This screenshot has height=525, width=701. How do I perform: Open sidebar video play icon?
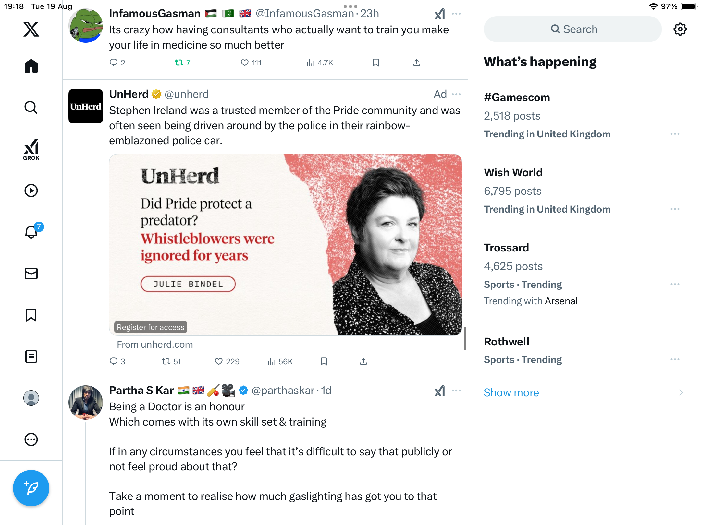(x=31, y=191)
